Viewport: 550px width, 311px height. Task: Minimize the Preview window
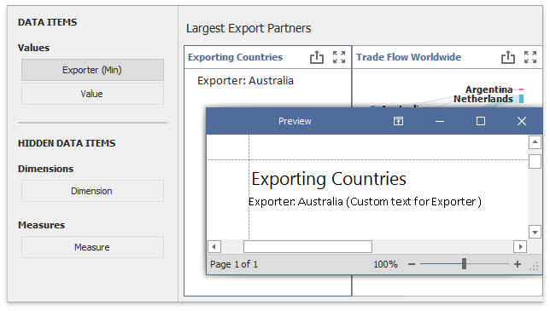click(440, 121)
